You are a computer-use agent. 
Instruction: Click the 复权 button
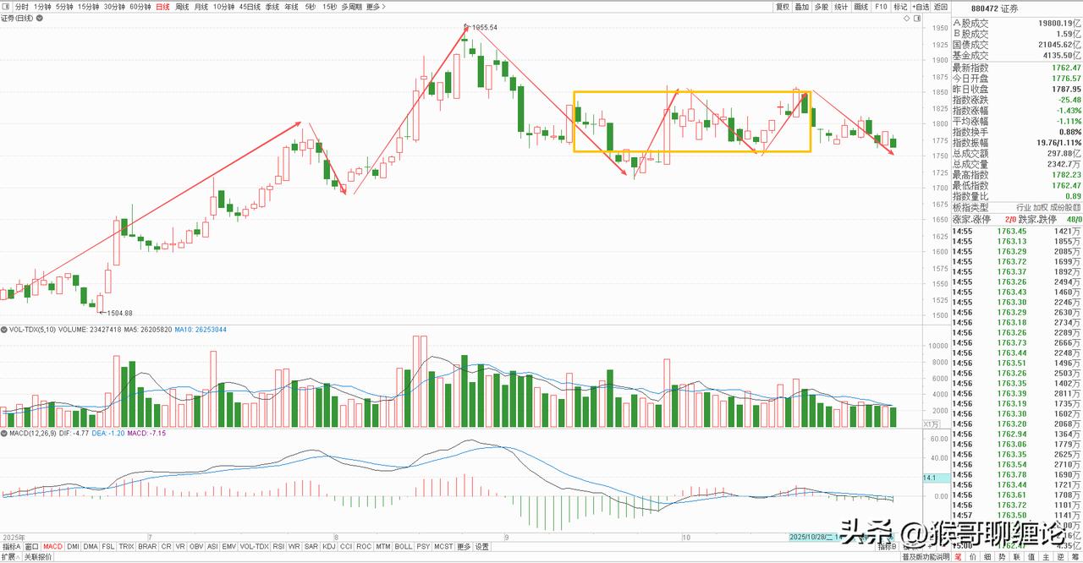coord(783,7)
